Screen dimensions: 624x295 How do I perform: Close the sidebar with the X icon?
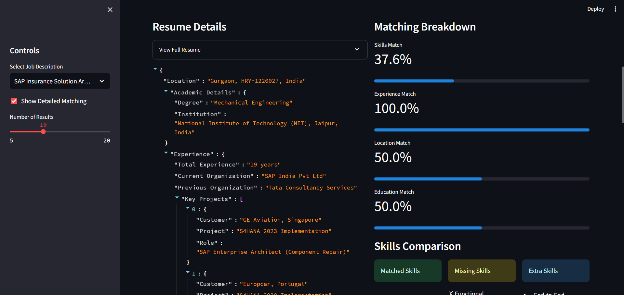[x=110, y=10]
